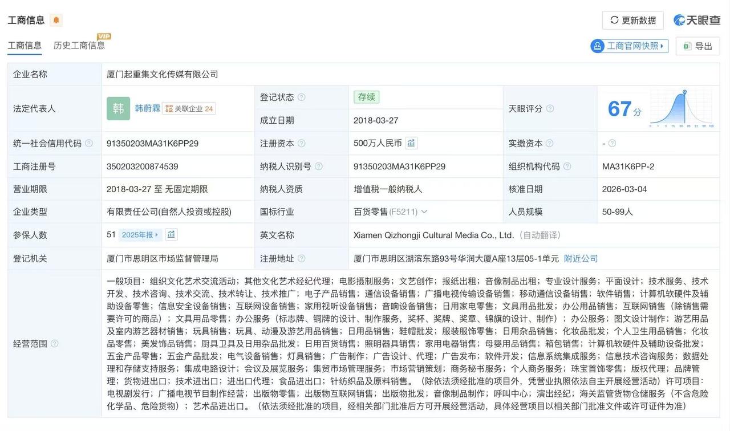
Task: Click 厦门市思明区市场监督管理局 registration authority
Action: 163,258
